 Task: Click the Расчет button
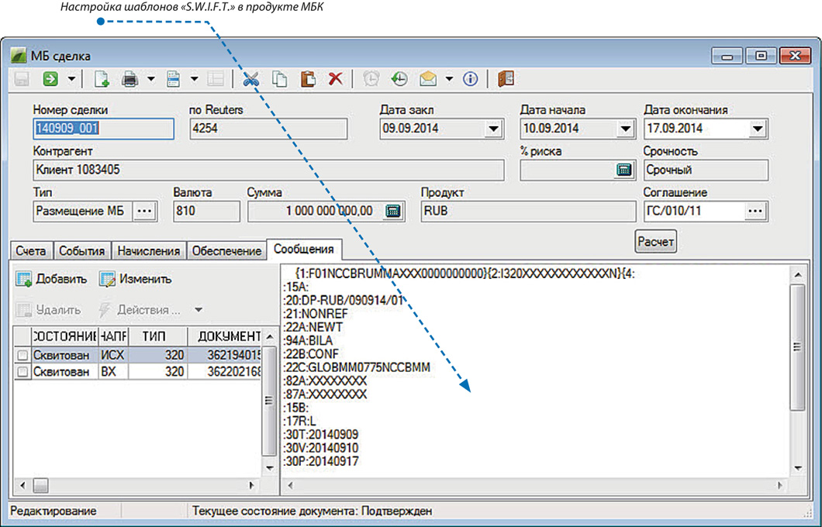coord(656,242)
